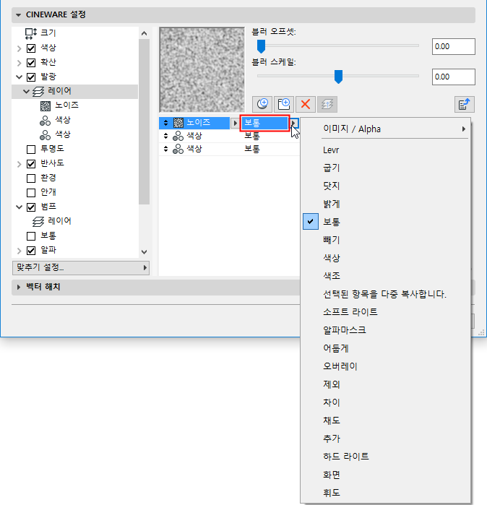Click the greyed-out layers effect button
This screenshot has height=505, width=487.
point(327,104)
